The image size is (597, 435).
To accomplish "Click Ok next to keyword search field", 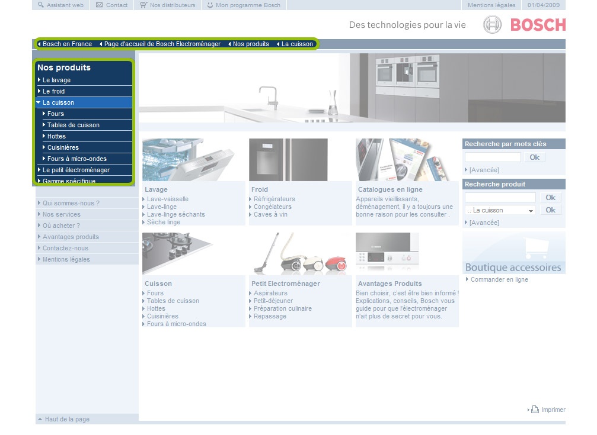I will (x=535, y=157).
